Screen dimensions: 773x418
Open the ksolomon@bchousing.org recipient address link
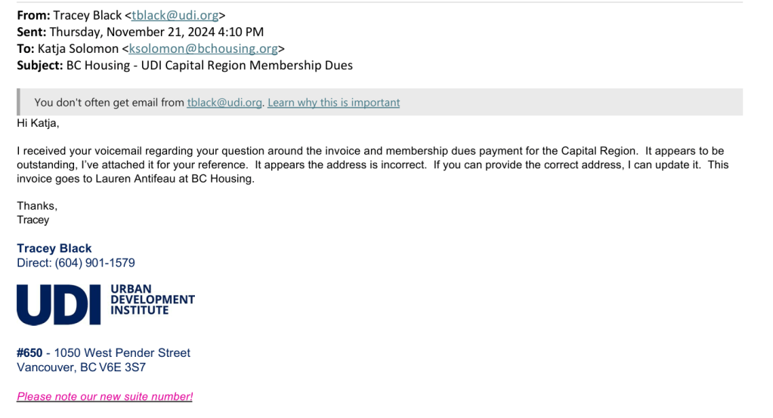[x=203, y=48]
